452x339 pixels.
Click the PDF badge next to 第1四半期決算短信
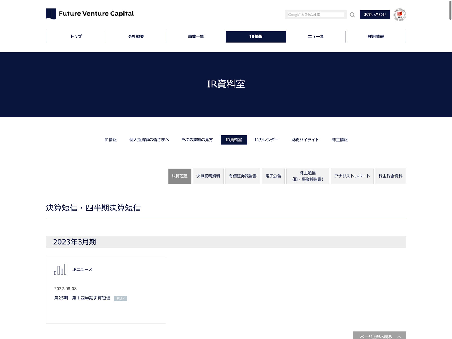pos(121,298)
